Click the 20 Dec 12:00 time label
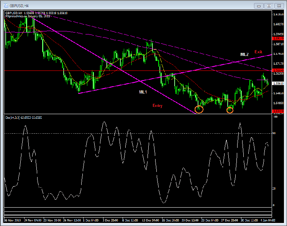This screenshot has height=226, width=287. coord(190,220)
